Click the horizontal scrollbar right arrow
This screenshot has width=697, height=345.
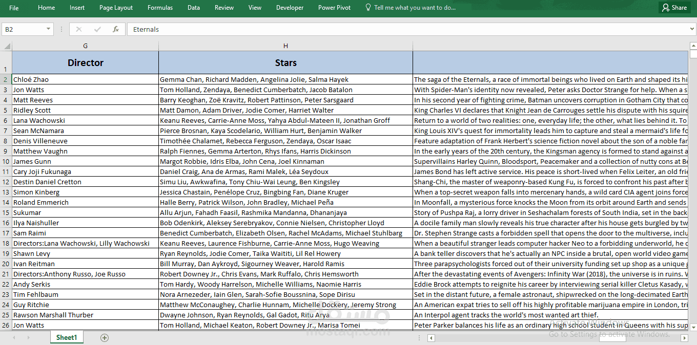click(684, 338)
